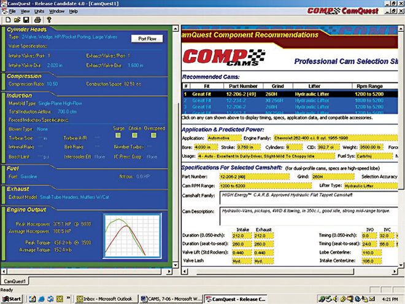Save using the floppy disk toolbar icon
The width and height of the screenshot is (405, 304).
[26, 20]
